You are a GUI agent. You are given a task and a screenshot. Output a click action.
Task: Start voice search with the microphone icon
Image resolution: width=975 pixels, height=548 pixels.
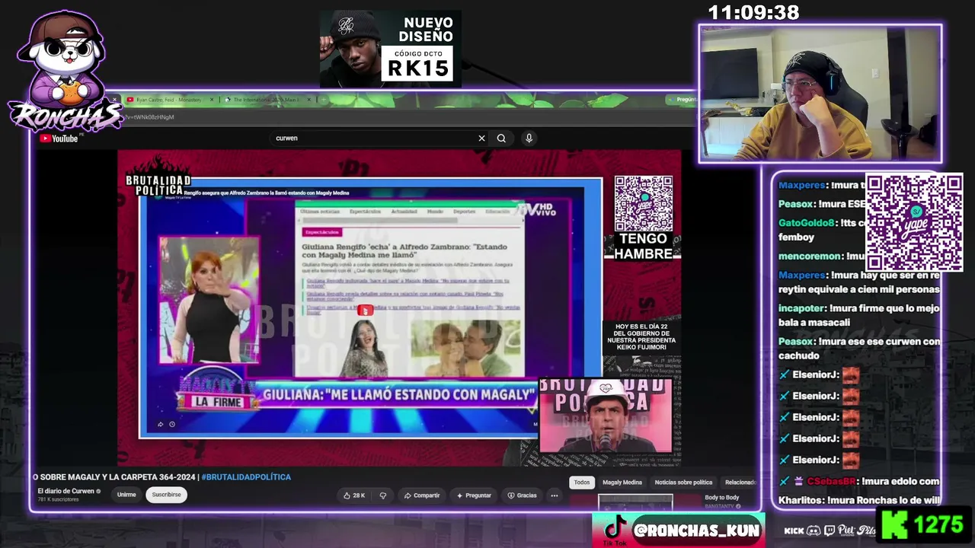click(x=529, y=139)
